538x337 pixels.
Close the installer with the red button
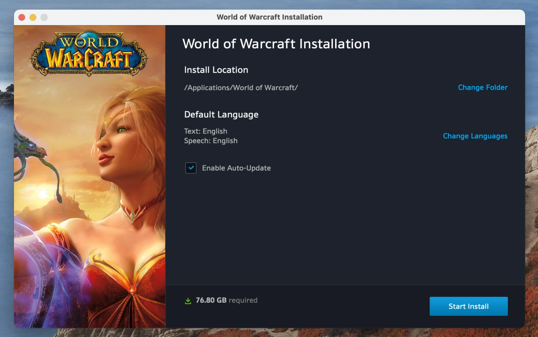tap(22, 17)
